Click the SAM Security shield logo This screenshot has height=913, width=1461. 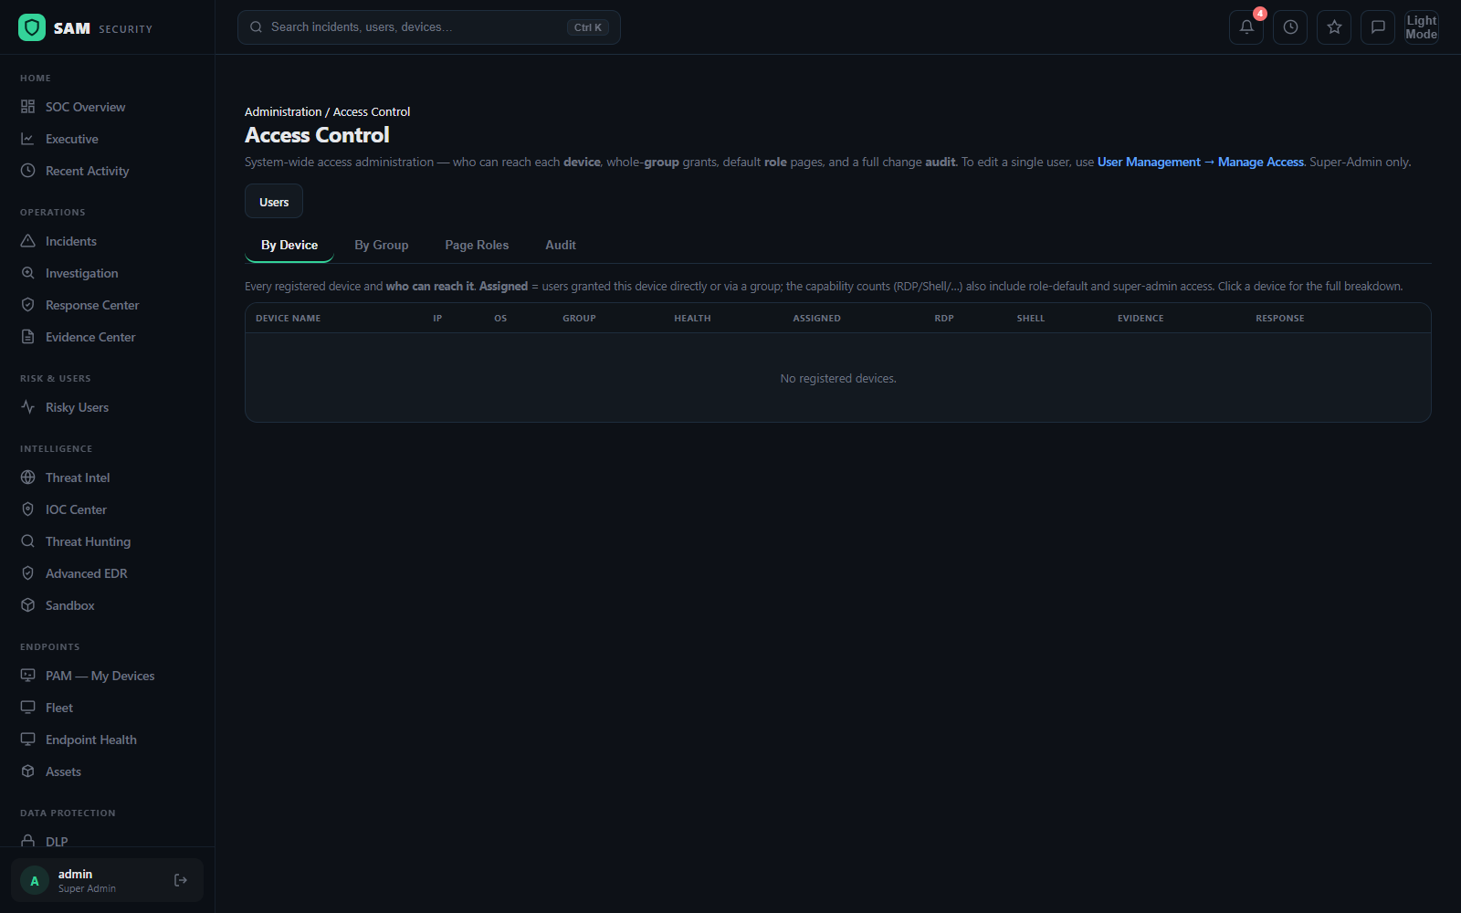(x=32, y=27)
